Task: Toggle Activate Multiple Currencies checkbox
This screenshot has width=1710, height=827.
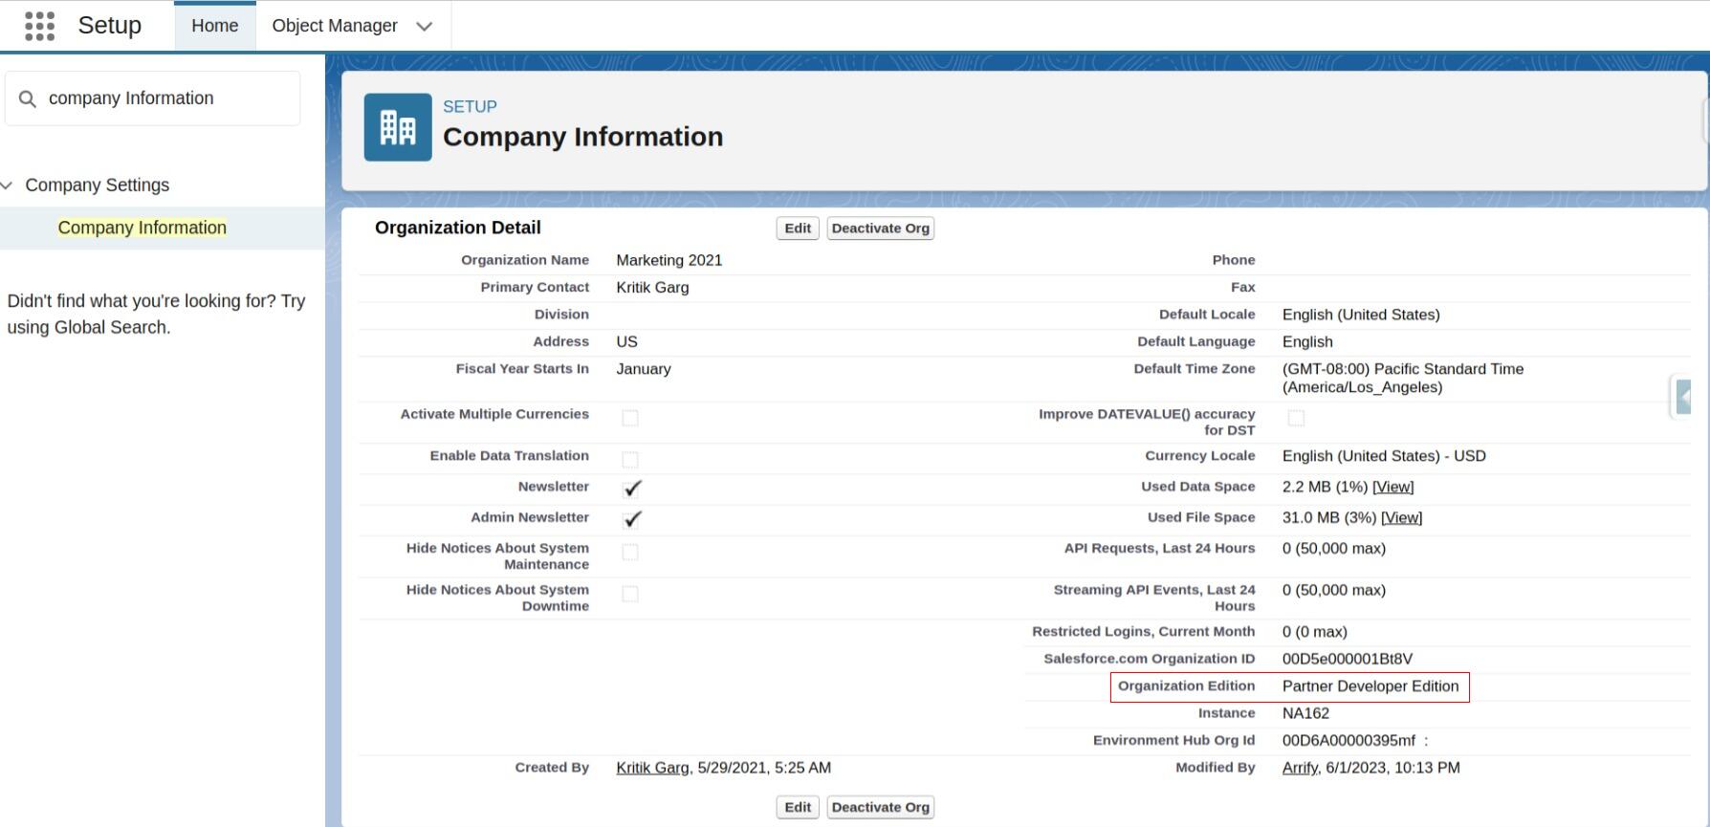Action: pyautogui.click(x=630, y=418)
